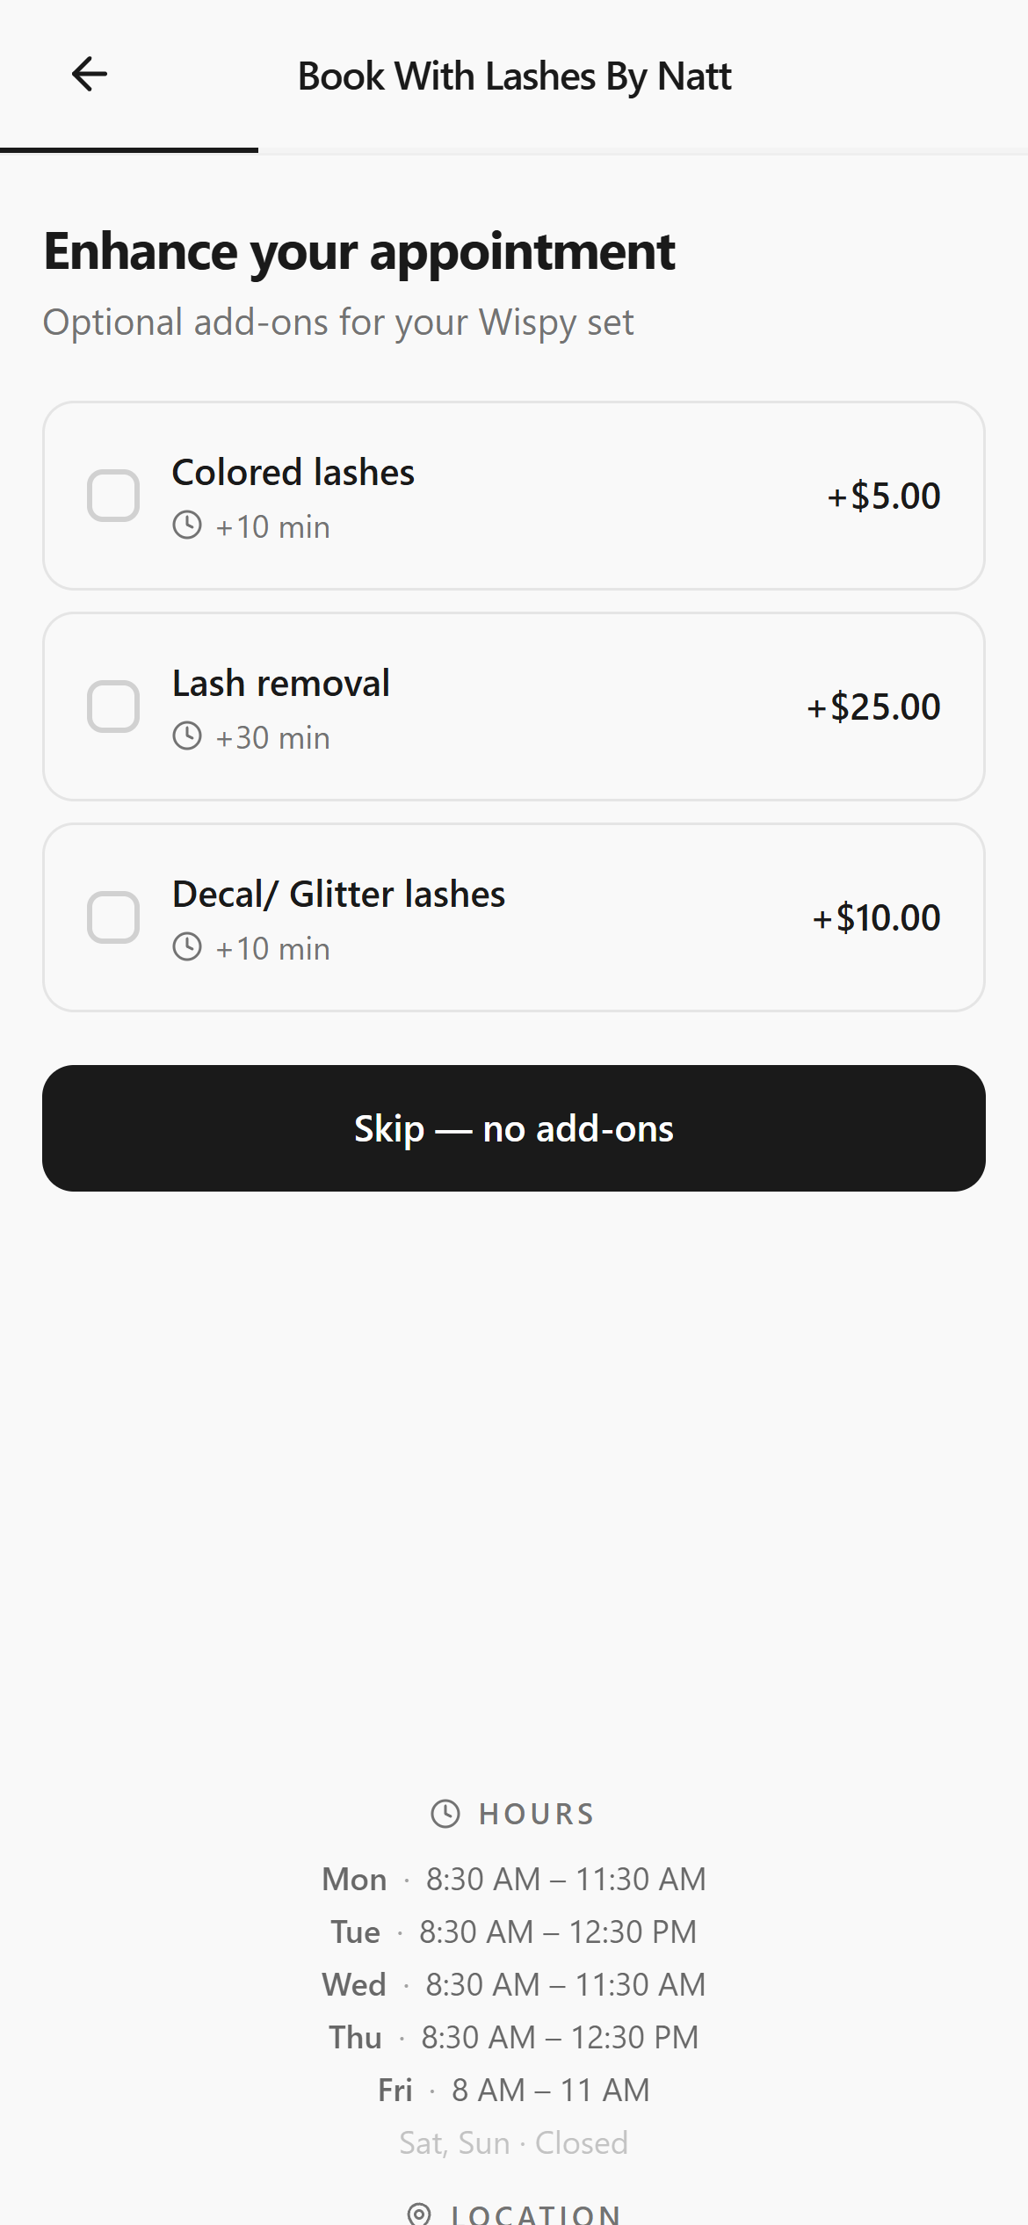1028x2225 pixels.
Task: Click the Enhance your appointment heading
Action: tap(359, 251)
